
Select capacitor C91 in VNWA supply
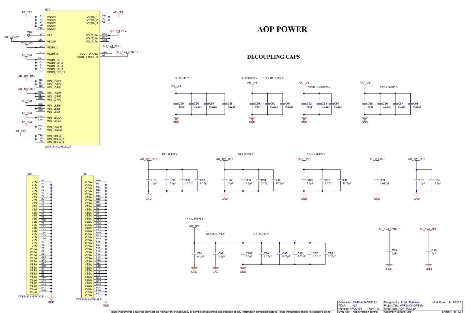[194, 254]
